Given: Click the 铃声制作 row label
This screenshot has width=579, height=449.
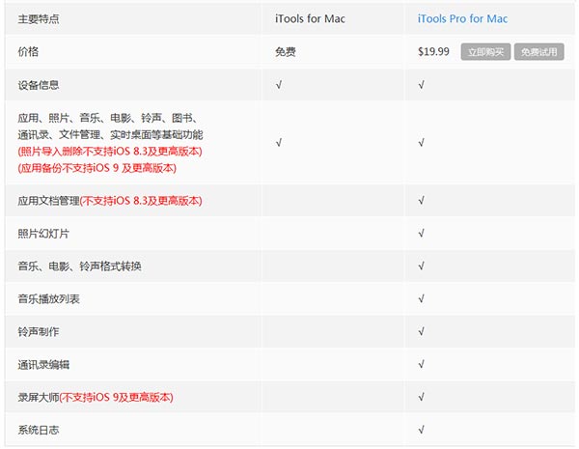Looking at the screenshot, I should [39, 331].
